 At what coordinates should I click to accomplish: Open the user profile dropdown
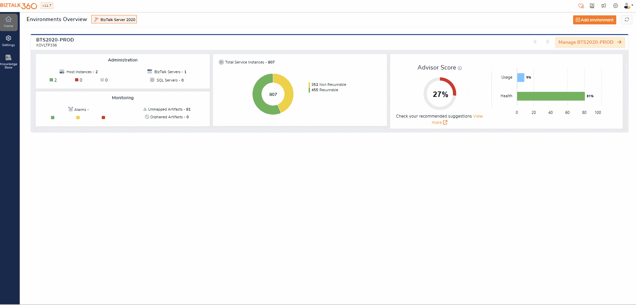pyautogui.click(x=628, y=6)
